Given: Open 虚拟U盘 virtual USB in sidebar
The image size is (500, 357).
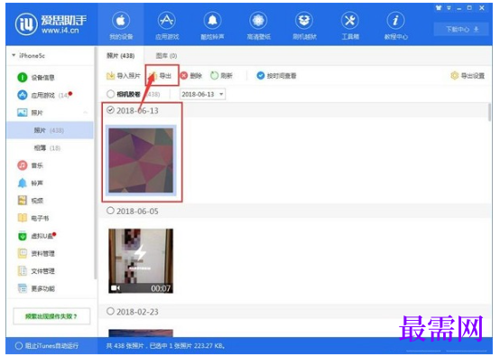Looking at the screenshot, I should [36, 236].
